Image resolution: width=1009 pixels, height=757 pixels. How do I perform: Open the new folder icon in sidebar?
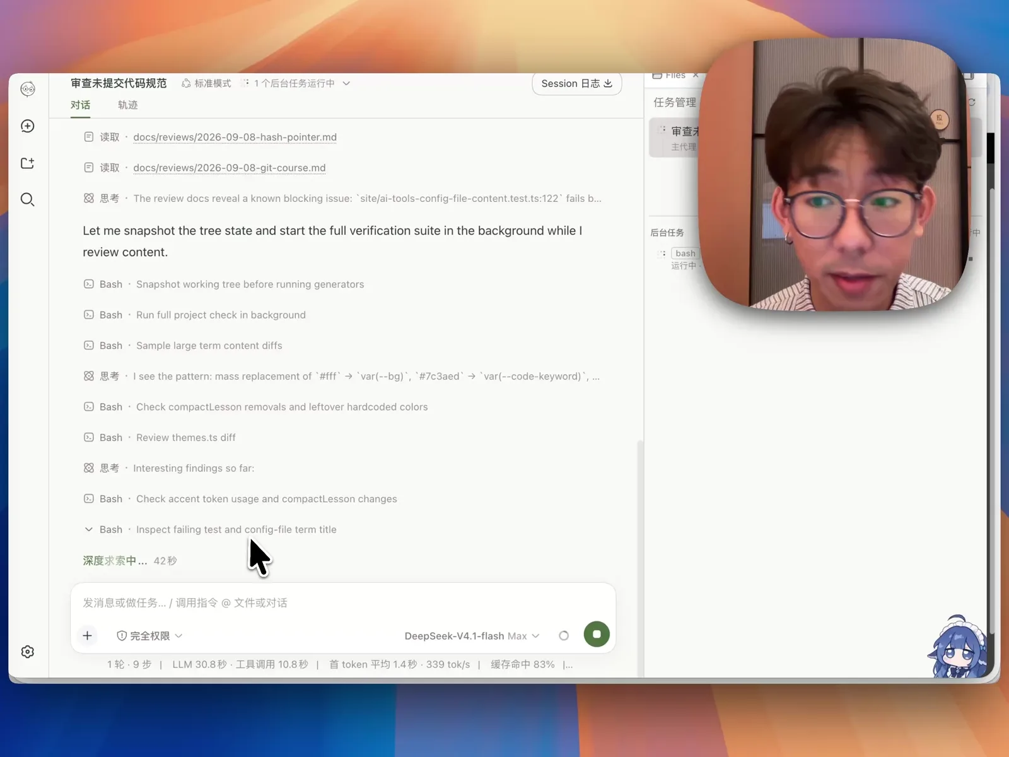click(27, 163)
